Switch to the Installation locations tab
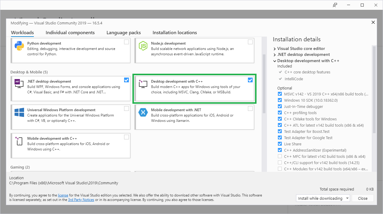 pos(175,33)
